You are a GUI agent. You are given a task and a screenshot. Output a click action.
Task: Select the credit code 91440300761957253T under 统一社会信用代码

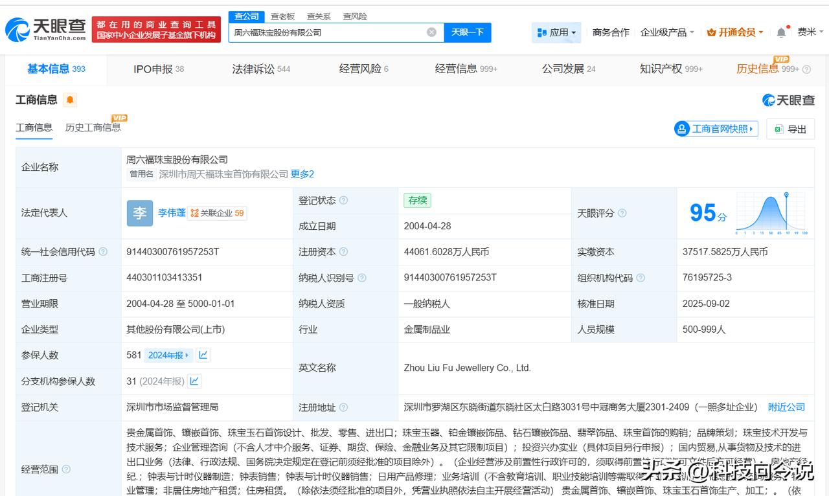click(x=173, y=252)
